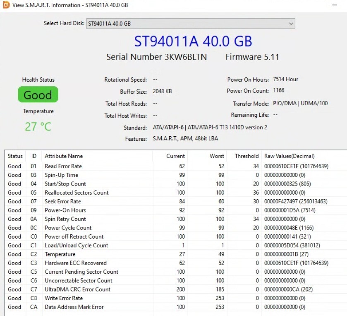Image resolution: width=347 pixels, height=316 pixels.
Task: Click the Rotational Speed label
Action: 125,80
